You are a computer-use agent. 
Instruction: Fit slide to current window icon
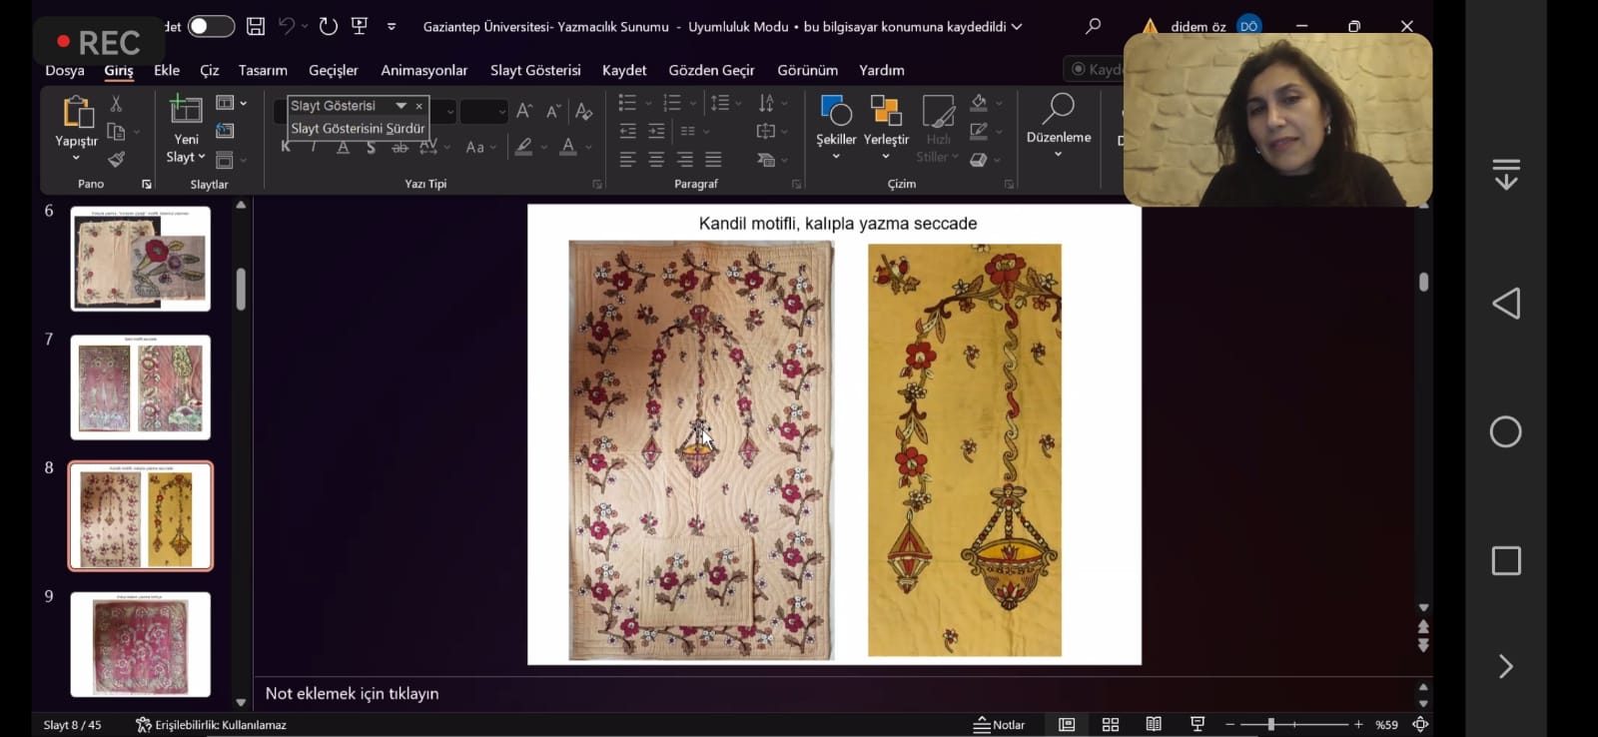coord(1420,724)
